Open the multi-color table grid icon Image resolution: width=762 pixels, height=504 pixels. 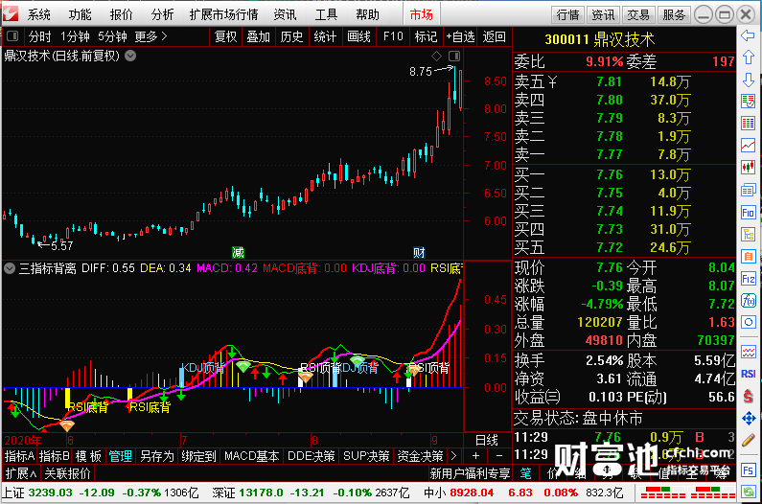tap(748, 123)
